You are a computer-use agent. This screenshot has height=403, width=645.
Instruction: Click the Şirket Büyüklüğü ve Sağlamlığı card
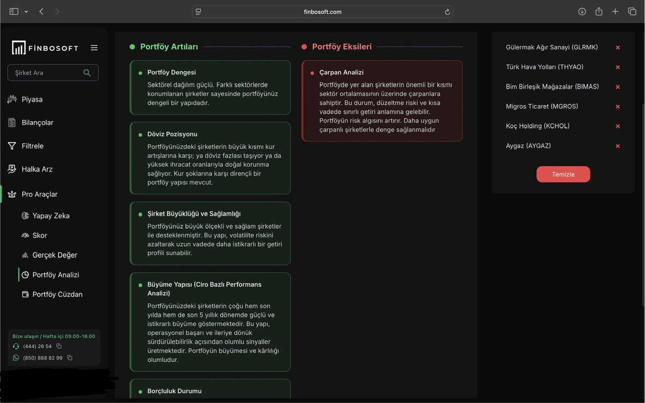tap(210, 233)
